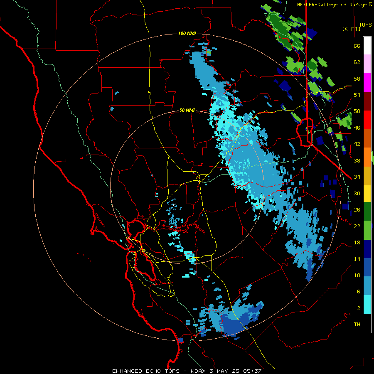The width and height of the screenshot is (374, 374).
Task: Click the medium blue 18 legend swatch
Action: click(x=367, y=267)
